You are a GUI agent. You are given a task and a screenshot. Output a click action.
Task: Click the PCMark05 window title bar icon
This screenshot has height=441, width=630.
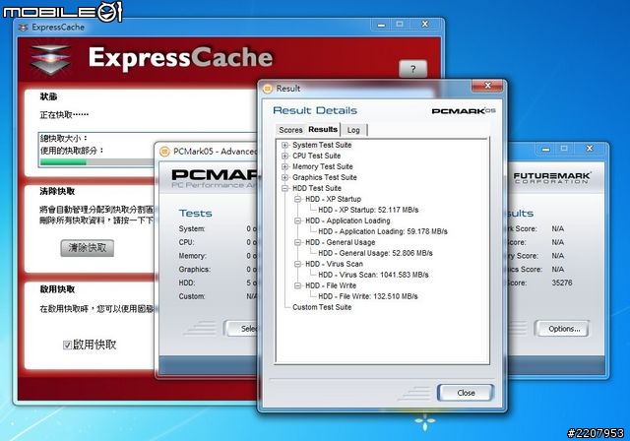click(x=164, y=152)
